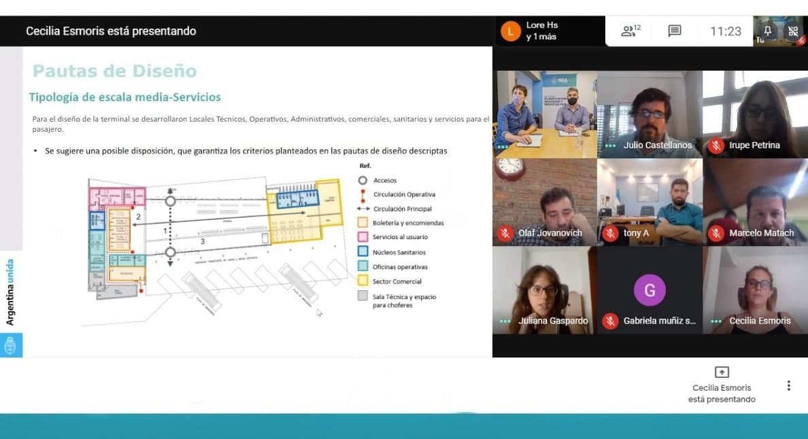This screenshot has height=439, width=808.
Task: Open the three-dot more options menu
Action: 788,385
